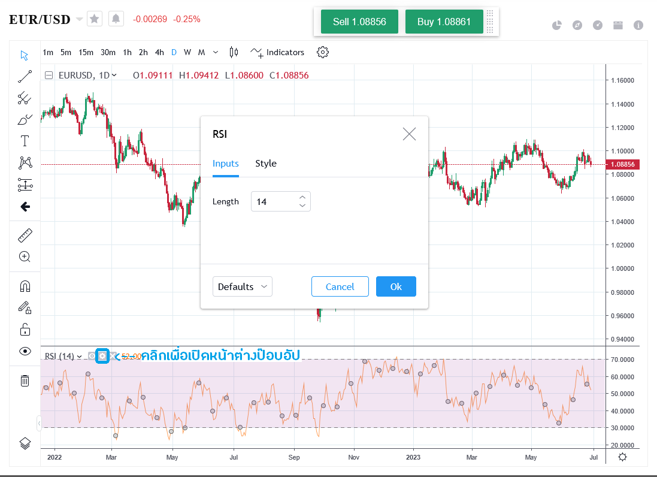Screen dimensions: 657x477
Task: Select the text annotation tool
Action: click(25, 141)
